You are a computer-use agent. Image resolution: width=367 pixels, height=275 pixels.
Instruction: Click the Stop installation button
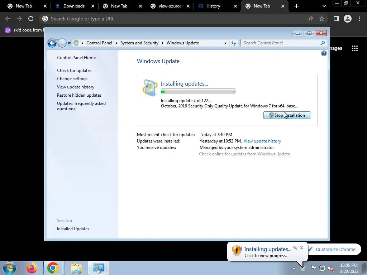(x=287, y=115)
